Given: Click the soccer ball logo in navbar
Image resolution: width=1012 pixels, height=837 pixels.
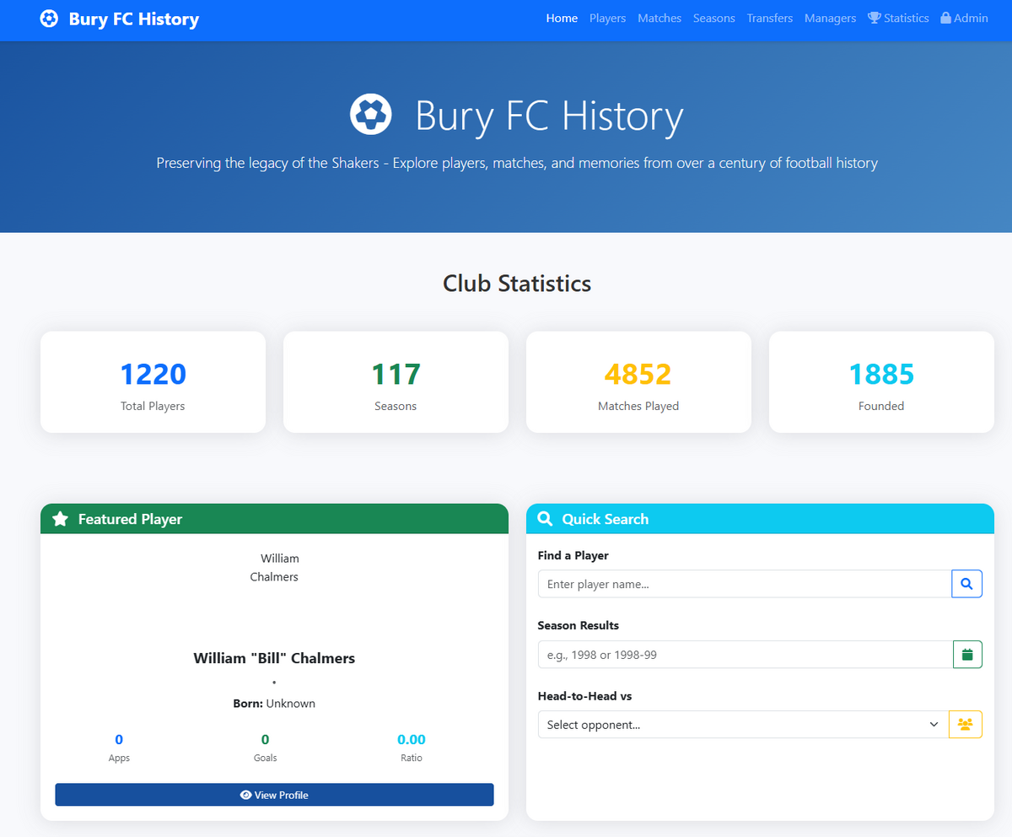Looking at the screenshot, I should (49, 19).
